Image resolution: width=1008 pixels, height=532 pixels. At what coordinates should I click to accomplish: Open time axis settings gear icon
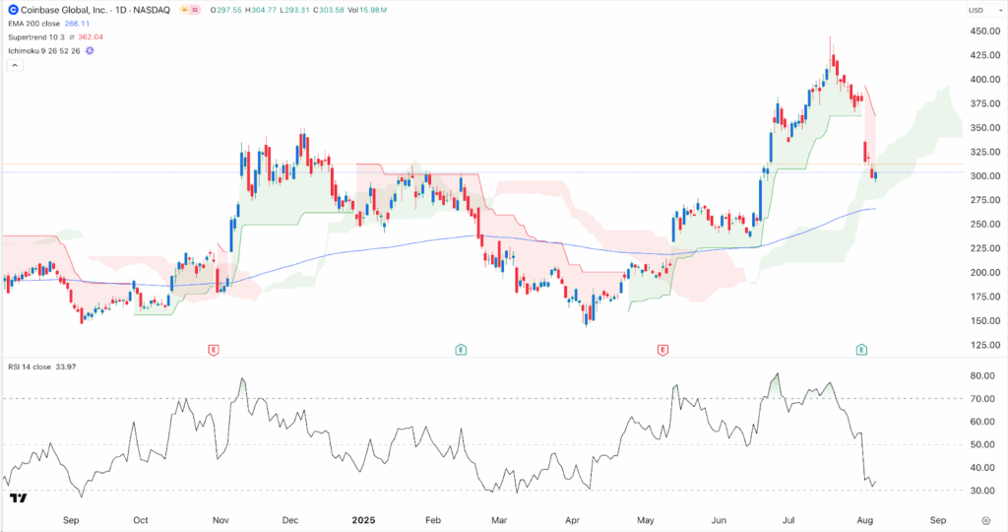[x=985, y=520]
